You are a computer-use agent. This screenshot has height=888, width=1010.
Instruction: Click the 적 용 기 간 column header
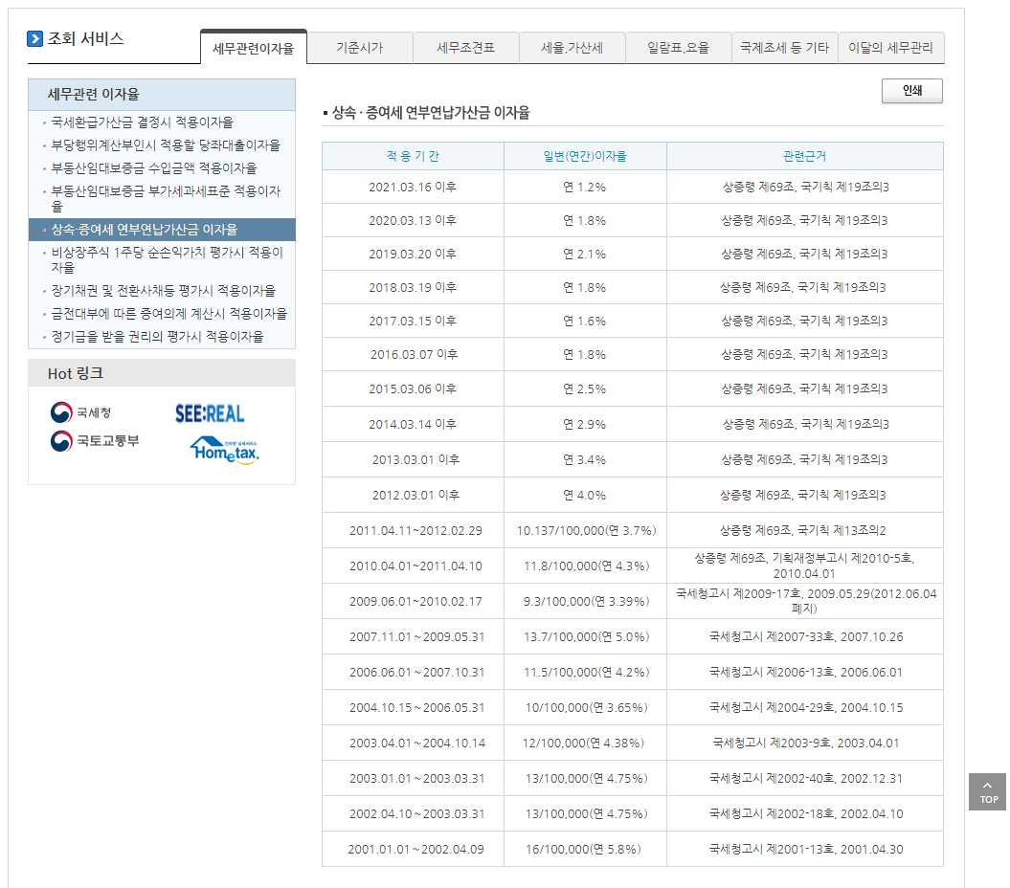[413, 156]
